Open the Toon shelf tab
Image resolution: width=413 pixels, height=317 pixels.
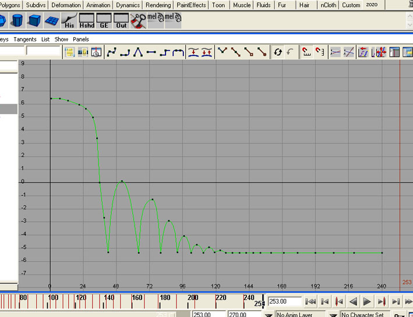(218, 5)
